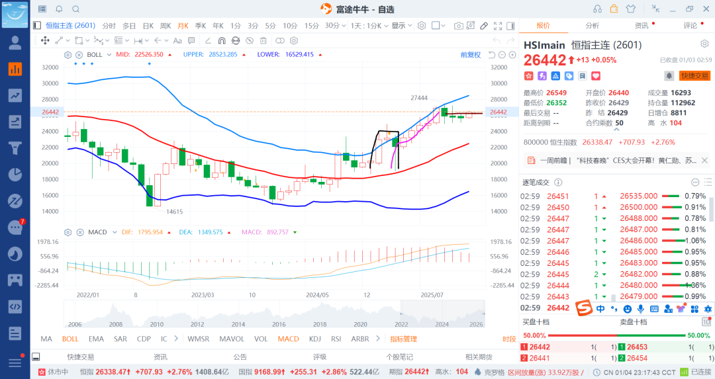Hide all drawings with eye-slash icon
Image resolution: width=715 pixels, height=379 pixels.
tap(250, 40)
